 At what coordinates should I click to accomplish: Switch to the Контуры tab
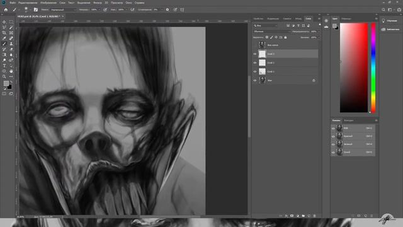[x=348, y=120]
